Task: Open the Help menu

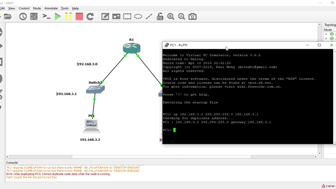Action: click(x=75, y=8)
